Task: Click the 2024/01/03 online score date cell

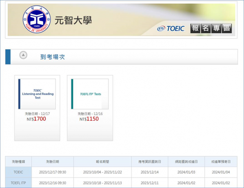Action: click(186, 172)
